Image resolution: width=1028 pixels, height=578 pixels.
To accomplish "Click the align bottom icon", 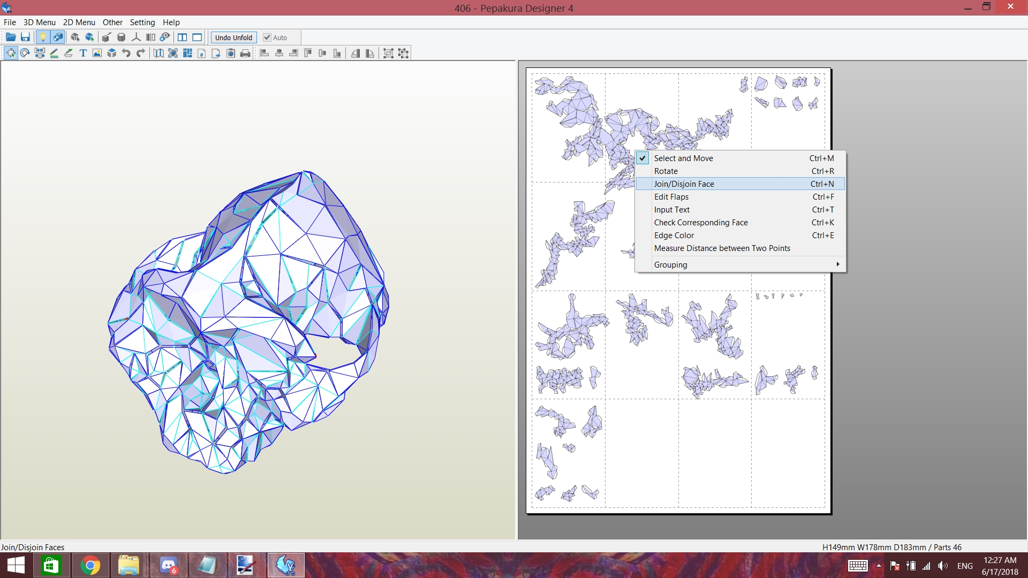I will 337,53.
